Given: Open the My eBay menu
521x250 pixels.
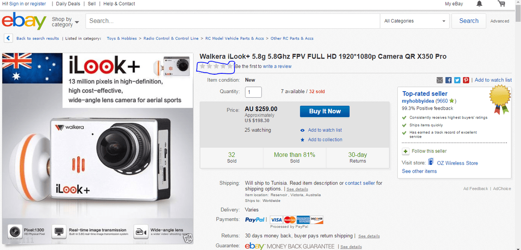Looking at the screenshot, I should [454, 4].
